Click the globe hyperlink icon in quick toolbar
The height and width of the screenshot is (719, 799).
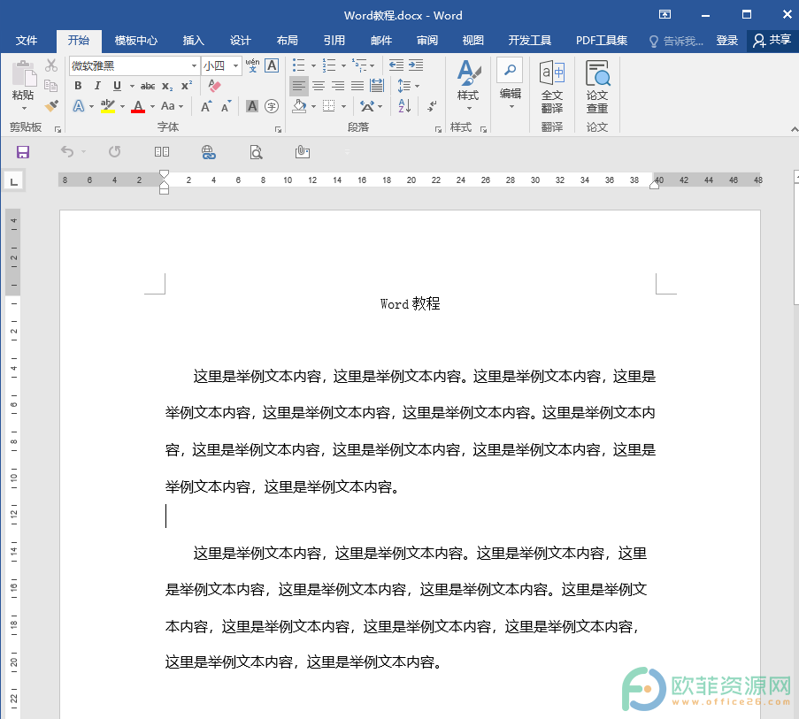[209, 152]
